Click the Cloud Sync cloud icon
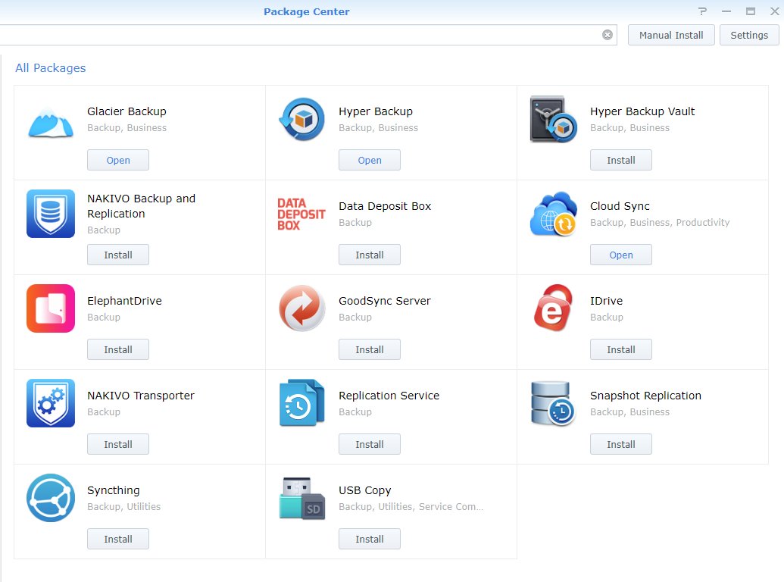 pos(554,214)
